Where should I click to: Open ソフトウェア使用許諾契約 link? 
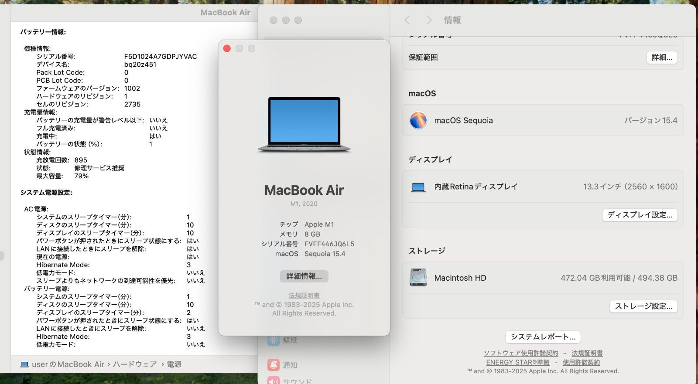pos(521,353)
